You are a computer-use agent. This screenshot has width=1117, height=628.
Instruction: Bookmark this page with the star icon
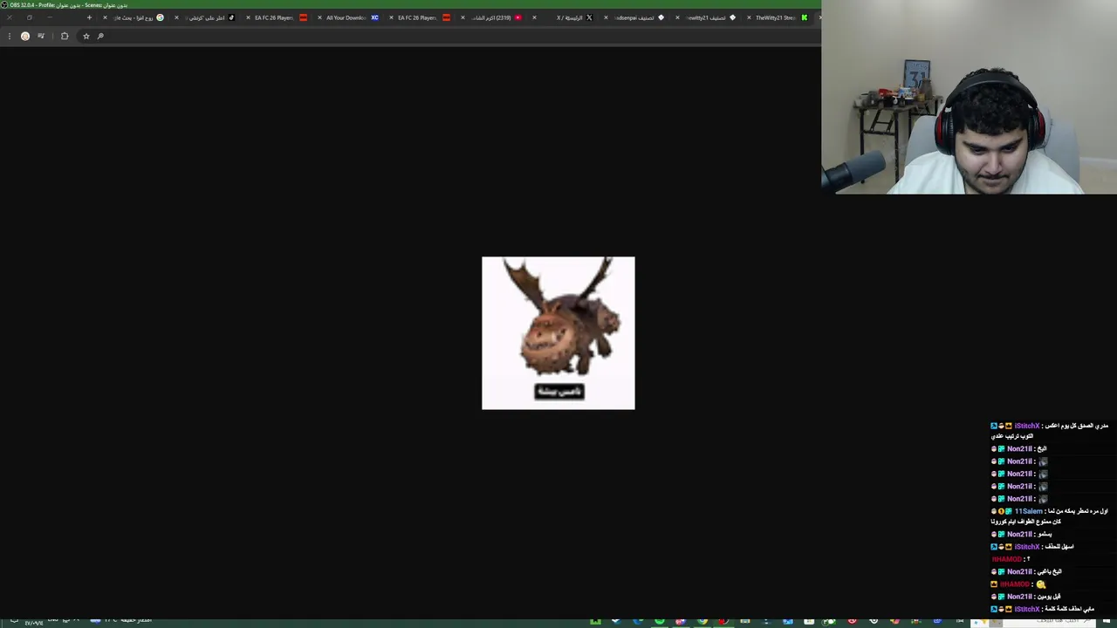pyautogui.click(x=86, y=36)
